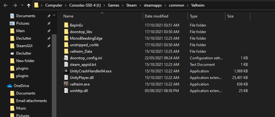The height and width of the screenshot is (117, 275).
Task: Open OneDrive in navigation pane
Action: pos(22,86)
